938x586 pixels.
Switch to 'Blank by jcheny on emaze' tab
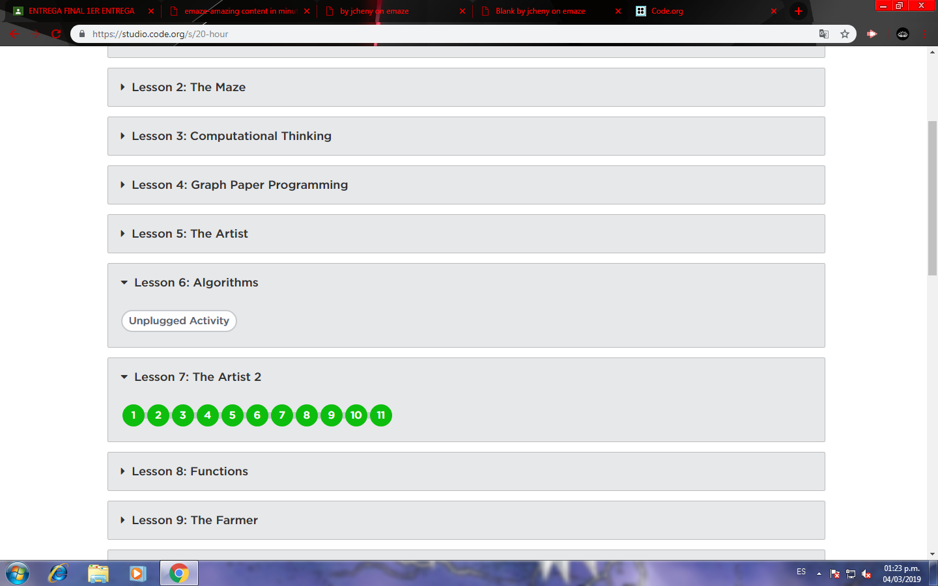click(550, 11)
